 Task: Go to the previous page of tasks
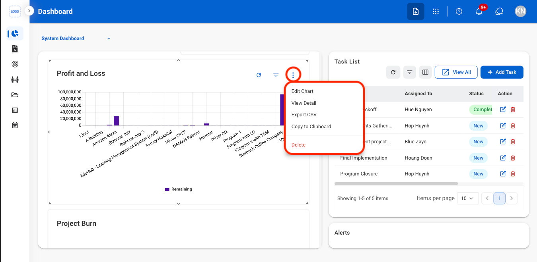click(x=487, y=198)
